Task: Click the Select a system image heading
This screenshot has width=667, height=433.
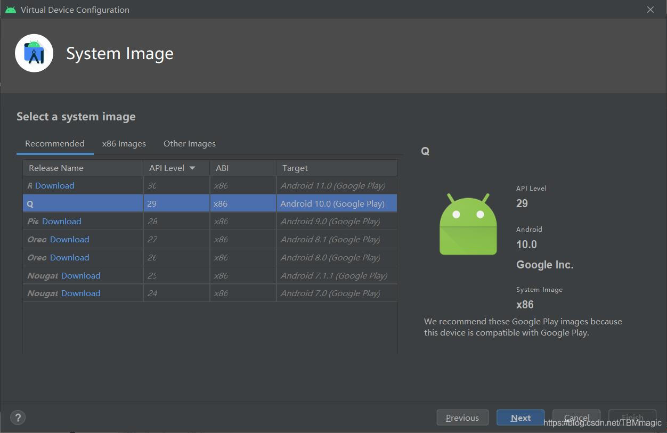Action: click(76, 117)
